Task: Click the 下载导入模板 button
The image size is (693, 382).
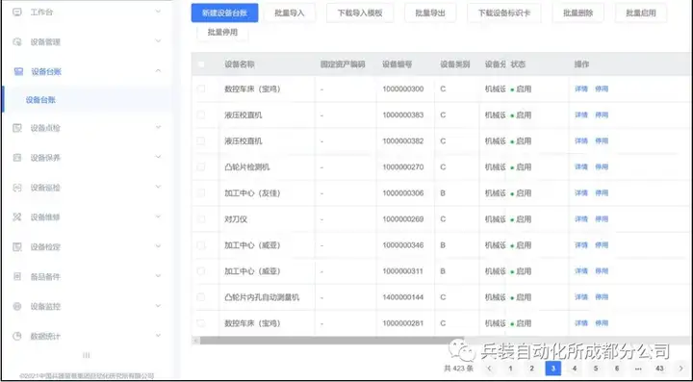Action: click(x=360, y=13)
